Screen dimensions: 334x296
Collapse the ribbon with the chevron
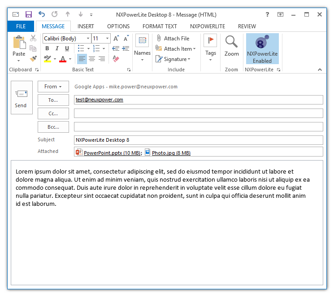(x=320, y=70)
